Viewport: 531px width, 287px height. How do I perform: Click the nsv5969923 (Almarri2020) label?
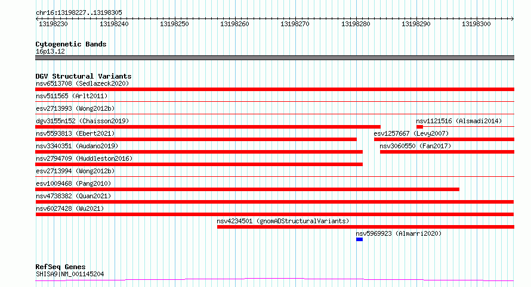coord(399,233)
